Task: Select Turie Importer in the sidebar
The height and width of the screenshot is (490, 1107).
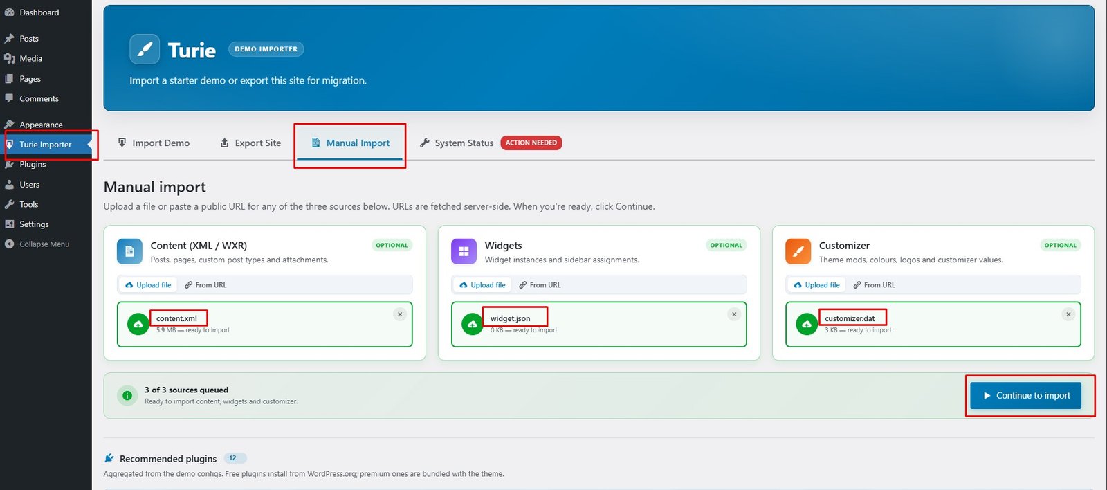Action: [x=46, y=145]
